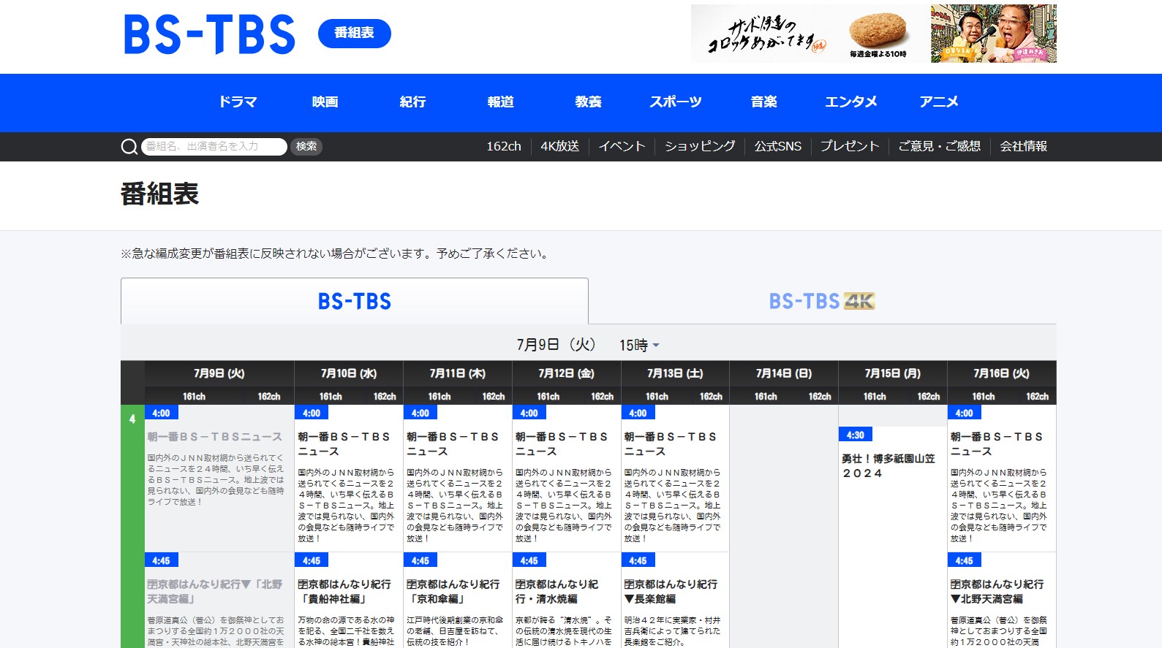The height and width of the screenshot is (648, 1162).
Task: Click the 4:30 time badge on 7月15日
Action: click(x=856, y=435)
